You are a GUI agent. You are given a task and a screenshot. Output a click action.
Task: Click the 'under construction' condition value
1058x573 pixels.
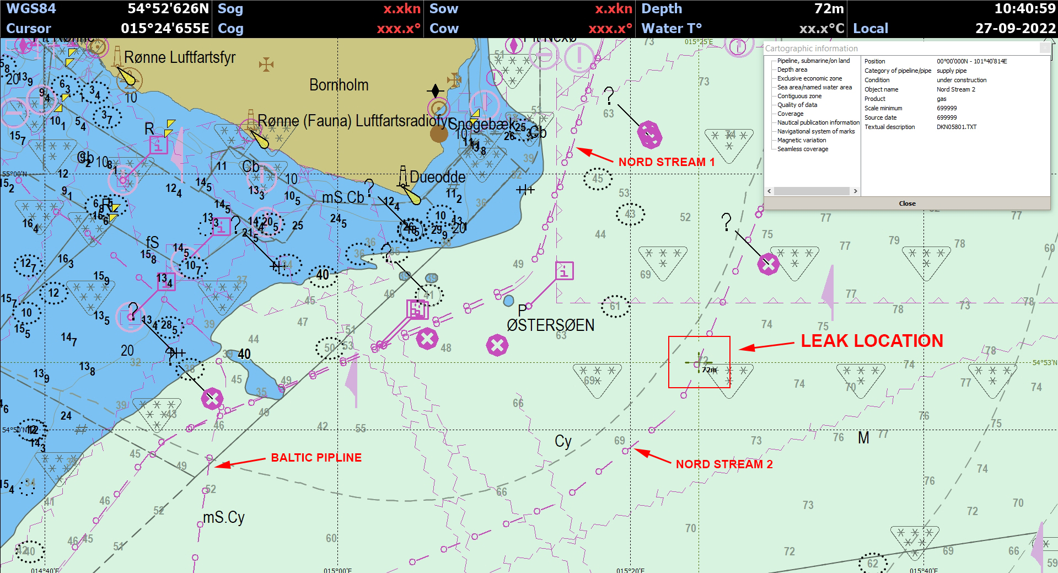[x=962, y=80]
